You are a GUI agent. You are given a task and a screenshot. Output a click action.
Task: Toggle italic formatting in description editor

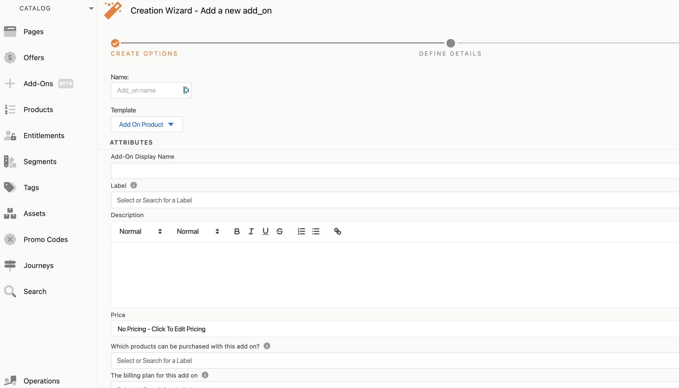point(251,232)
